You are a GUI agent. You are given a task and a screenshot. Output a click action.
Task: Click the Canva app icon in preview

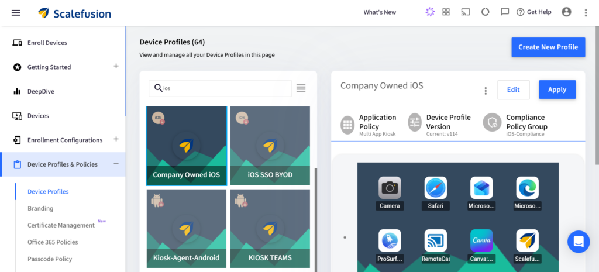(481, 240)
